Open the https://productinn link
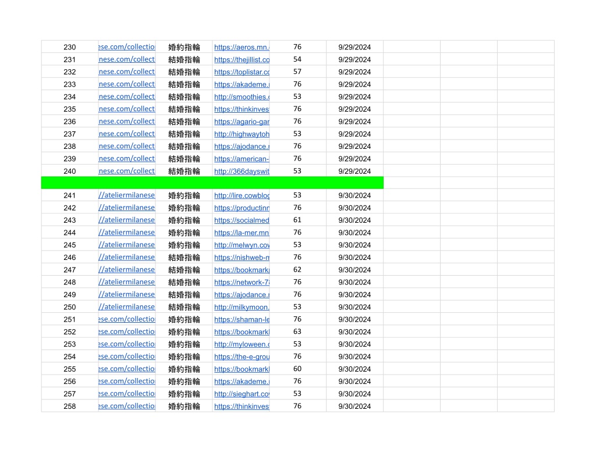The image size is (596, 460). (x=242, y=208)
